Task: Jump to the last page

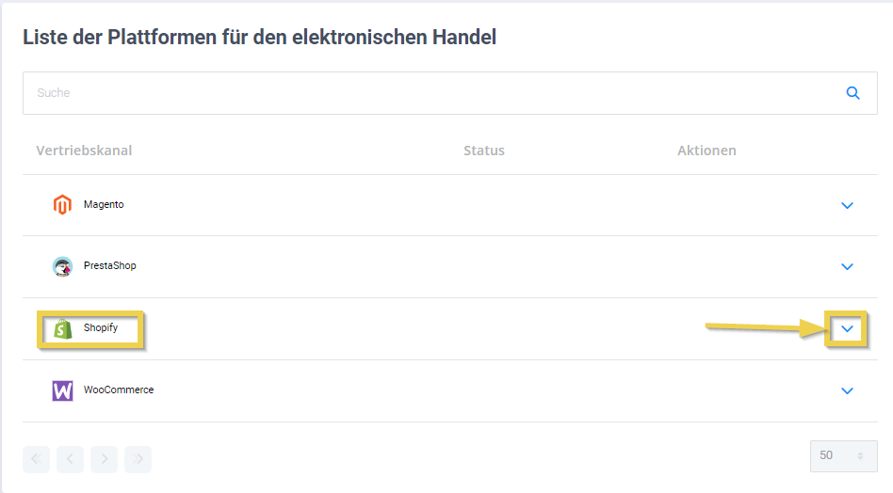Action: [x=138, y=459]
